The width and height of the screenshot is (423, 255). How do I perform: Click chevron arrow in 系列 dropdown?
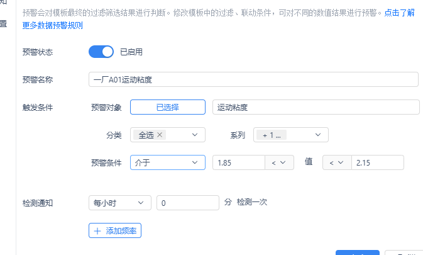click(318, 135)
